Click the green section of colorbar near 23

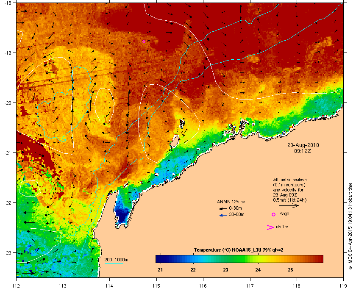click(226, 259)
